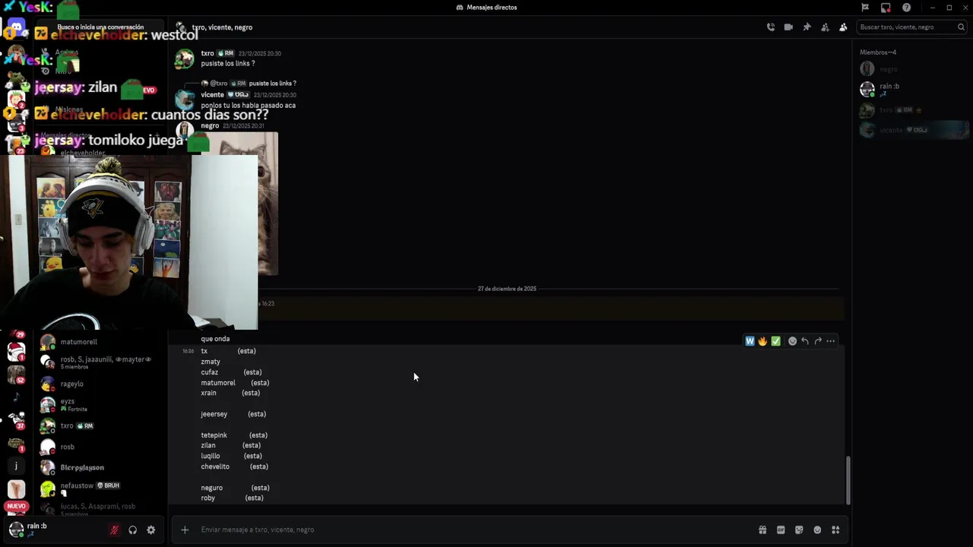973x547 pixels.
Task: Click the chat scrollbar thumb
Action: pyautogui.click(x=848, y=480)
